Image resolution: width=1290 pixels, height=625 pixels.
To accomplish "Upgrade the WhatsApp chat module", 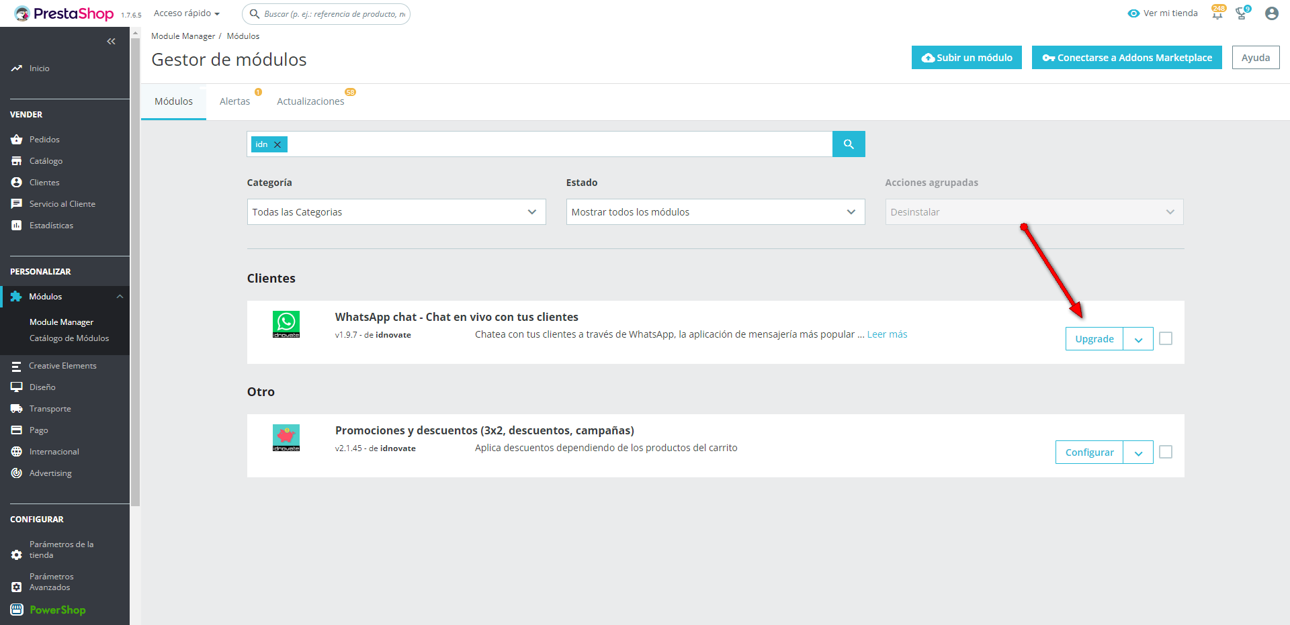I will [1094, 339].
